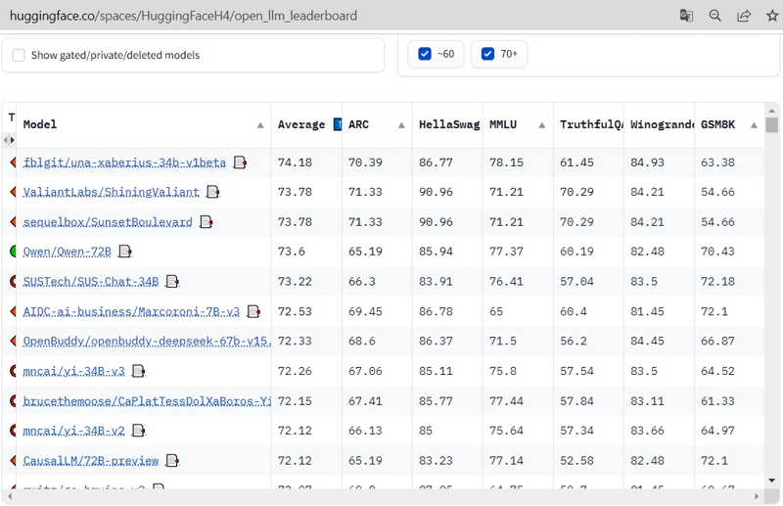Open model card icon for SunsetBoulevard

[x=207, y=222]
